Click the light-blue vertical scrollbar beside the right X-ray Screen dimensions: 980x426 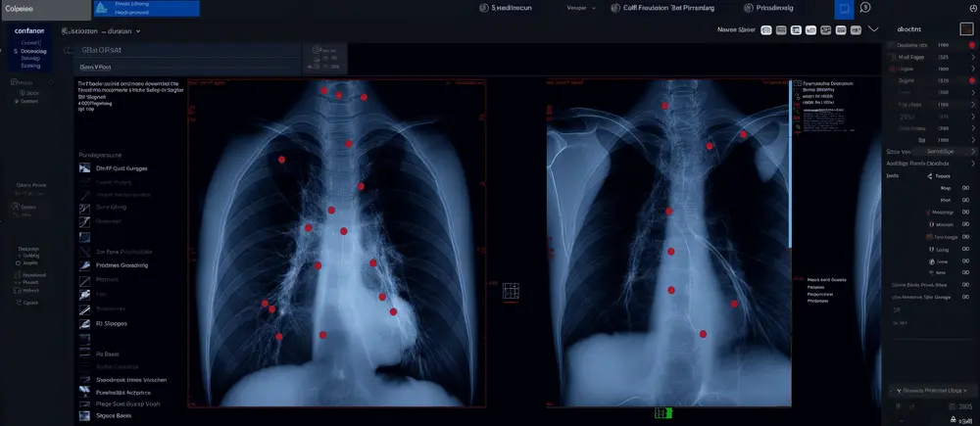coord(791,166)
